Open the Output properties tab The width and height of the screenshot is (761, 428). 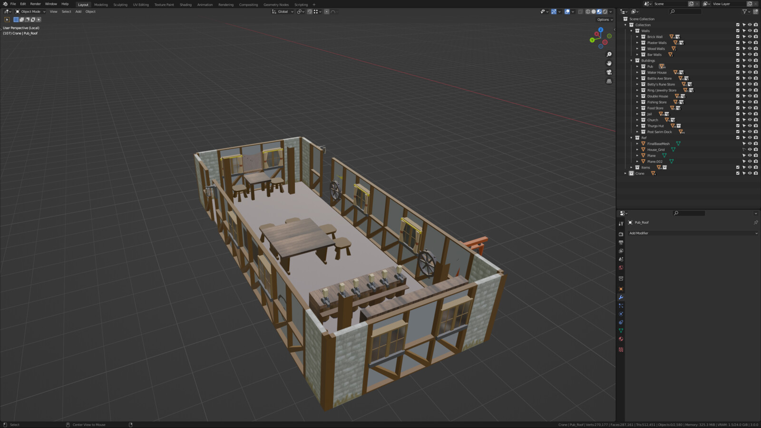(621, 243)
